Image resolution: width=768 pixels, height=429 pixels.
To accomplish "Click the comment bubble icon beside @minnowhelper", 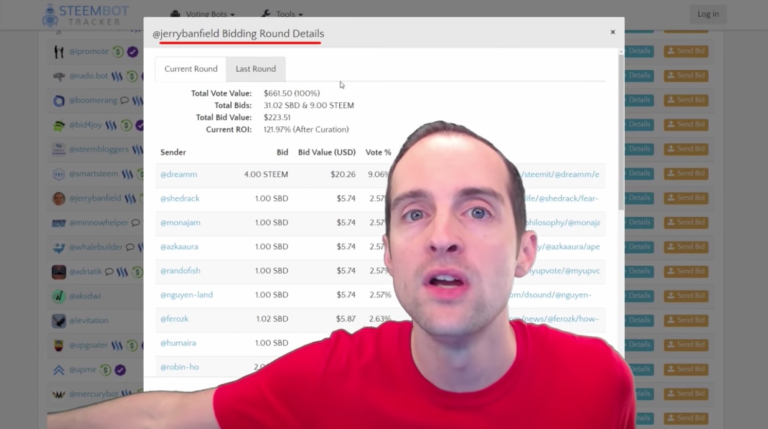I will tap(136, 222).
